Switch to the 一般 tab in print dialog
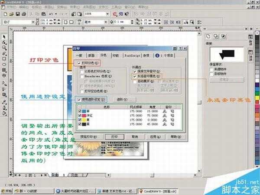The height and width of the screenshot is (195, 260). [x=79, y=55]
